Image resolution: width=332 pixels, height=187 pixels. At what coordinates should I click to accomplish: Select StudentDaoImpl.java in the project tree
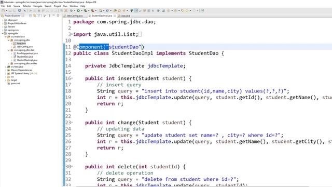(x=27, y=60)
